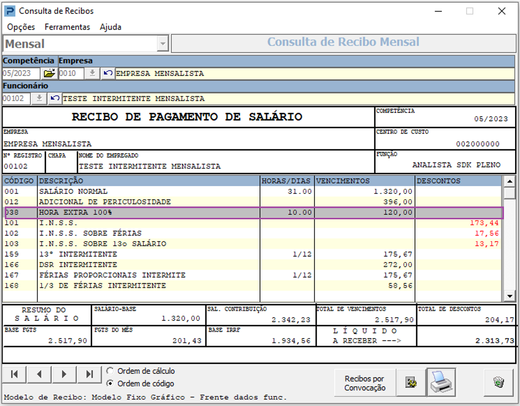Click the net amount 2.313,73

click(494, 341)
